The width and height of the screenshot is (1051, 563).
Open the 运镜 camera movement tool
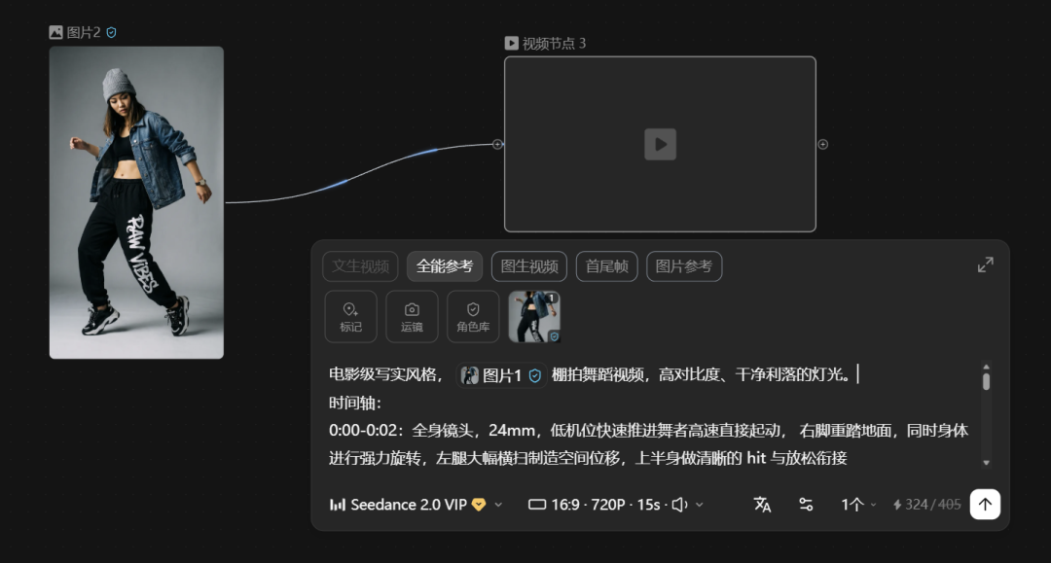coord(412,316)
